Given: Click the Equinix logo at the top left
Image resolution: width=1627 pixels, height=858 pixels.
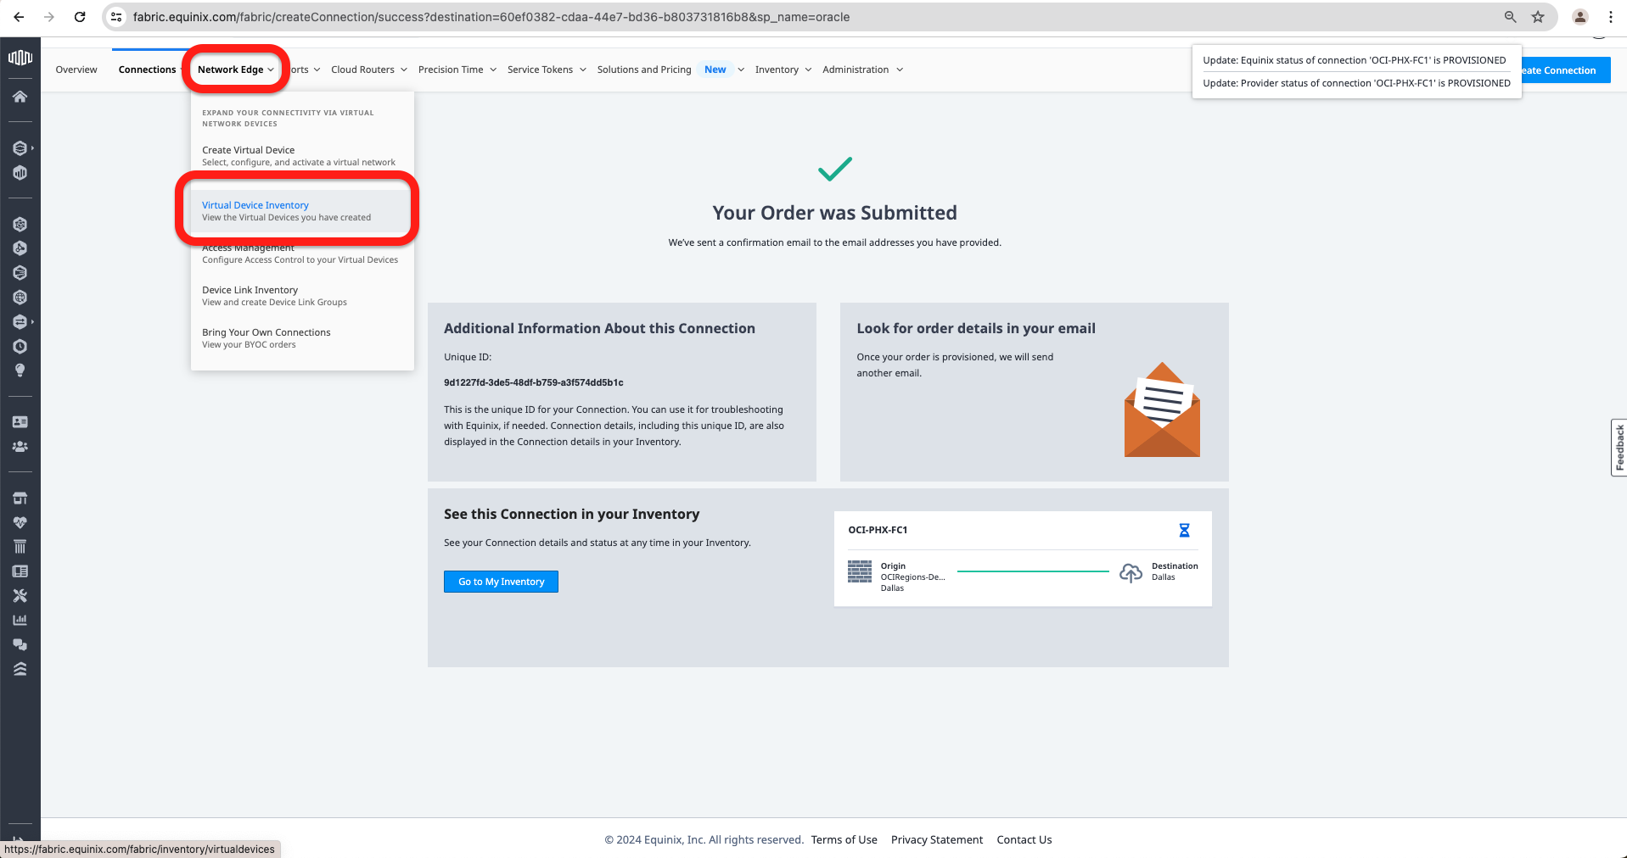Looking at the screenshot, I should [20, 58].
